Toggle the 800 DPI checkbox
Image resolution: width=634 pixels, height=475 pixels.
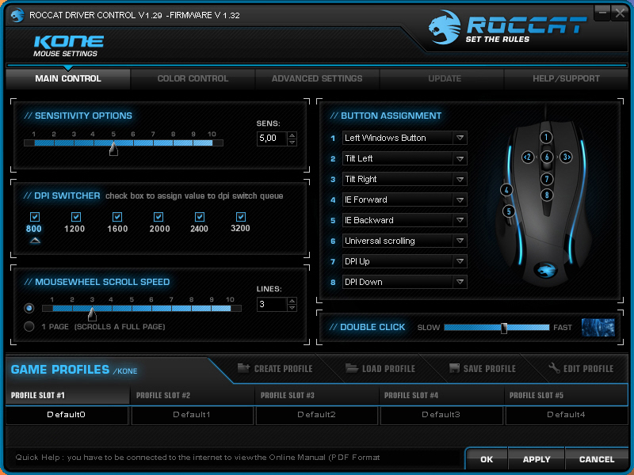(x=35, y=217)
